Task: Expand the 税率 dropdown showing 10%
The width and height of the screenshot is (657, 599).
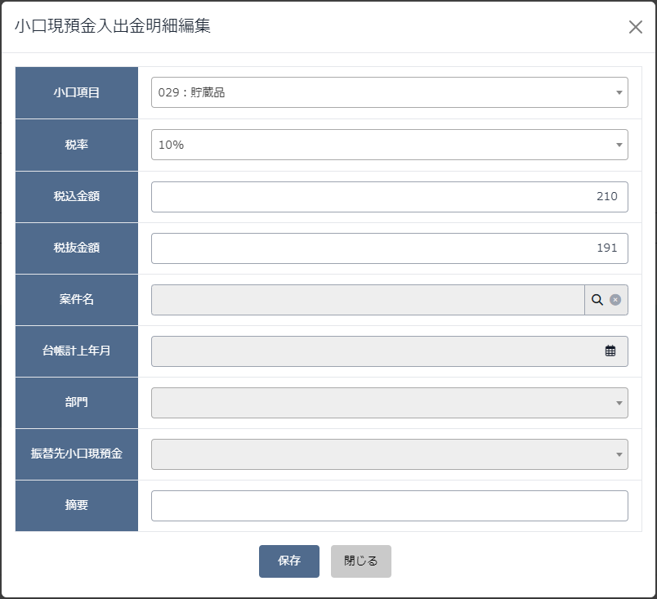Action: 390,145
